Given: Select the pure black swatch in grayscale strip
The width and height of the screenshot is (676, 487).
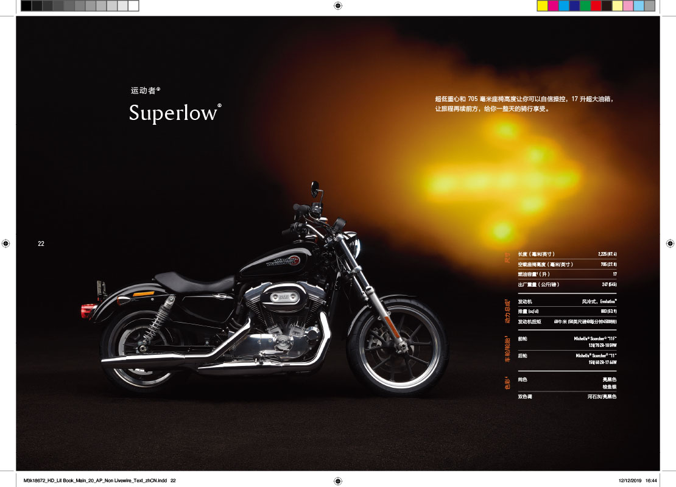Looking at the screenshot, I should (26, 5).
